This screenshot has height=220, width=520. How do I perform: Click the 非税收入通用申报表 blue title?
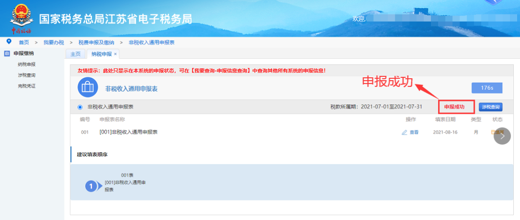[x=131, y=88]
